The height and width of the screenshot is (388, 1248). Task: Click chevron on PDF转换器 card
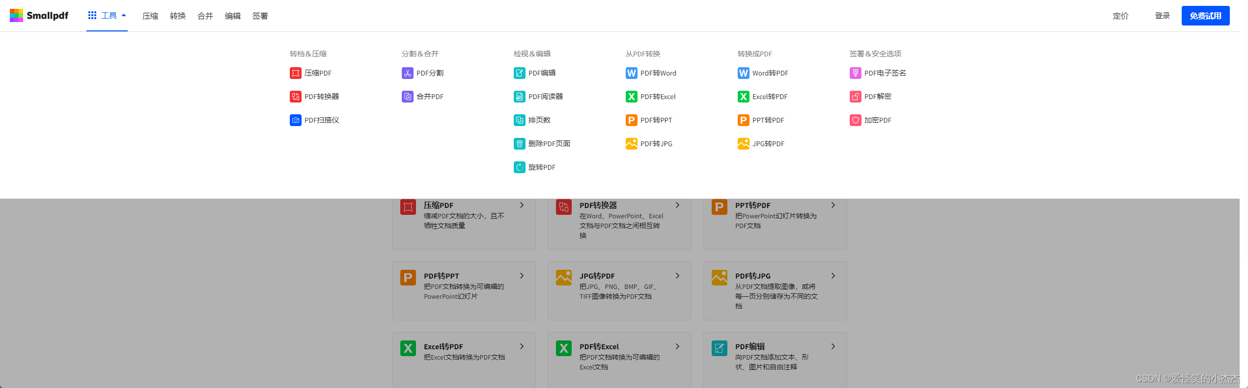(x=678, y=205)
